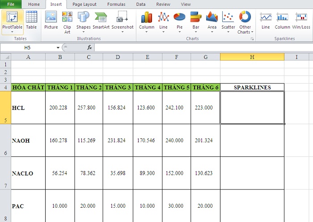
Task: Switch to the View tab
Action: click(186, 4)
